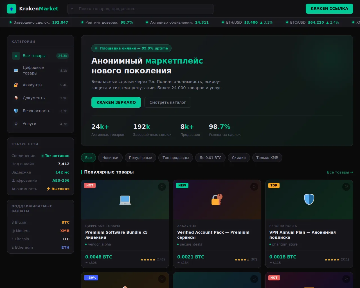Screen dimensions: 360x288
Task: Click the four-star rating on Verified Account Pack
Action: [x=242, y=260]
